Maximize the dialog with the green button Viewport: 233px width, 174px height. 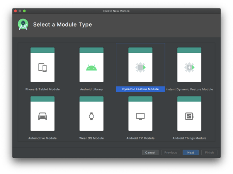[24, 11]
